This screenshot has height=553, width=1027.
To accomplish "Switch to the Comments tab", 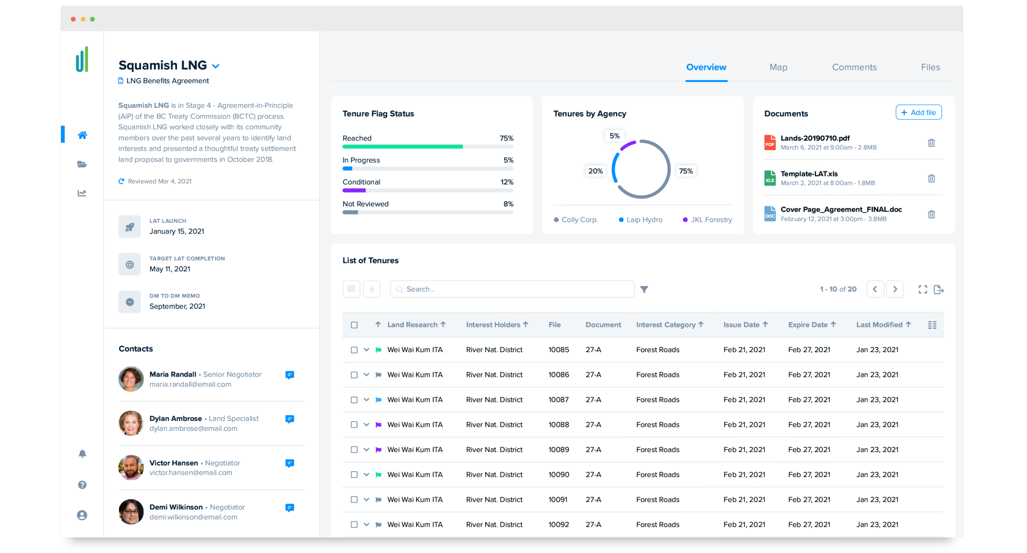I will [854, 67].
